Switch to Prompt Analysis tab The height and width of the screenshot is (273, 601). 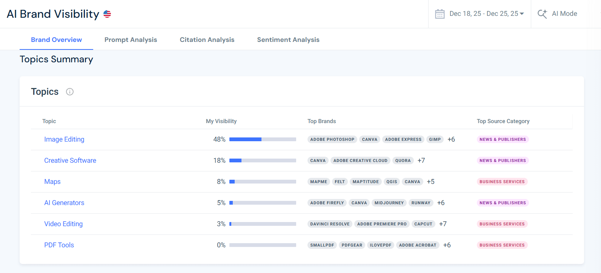pos(131,40)
